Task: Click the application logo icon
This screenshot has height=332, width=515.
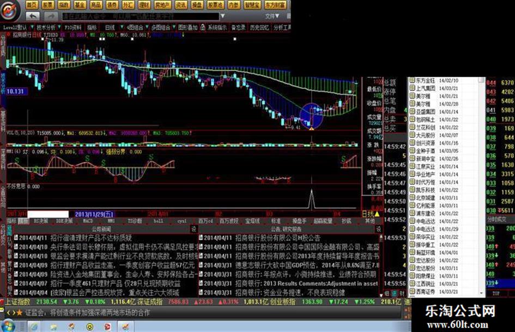Action: (x=10, y=10)
